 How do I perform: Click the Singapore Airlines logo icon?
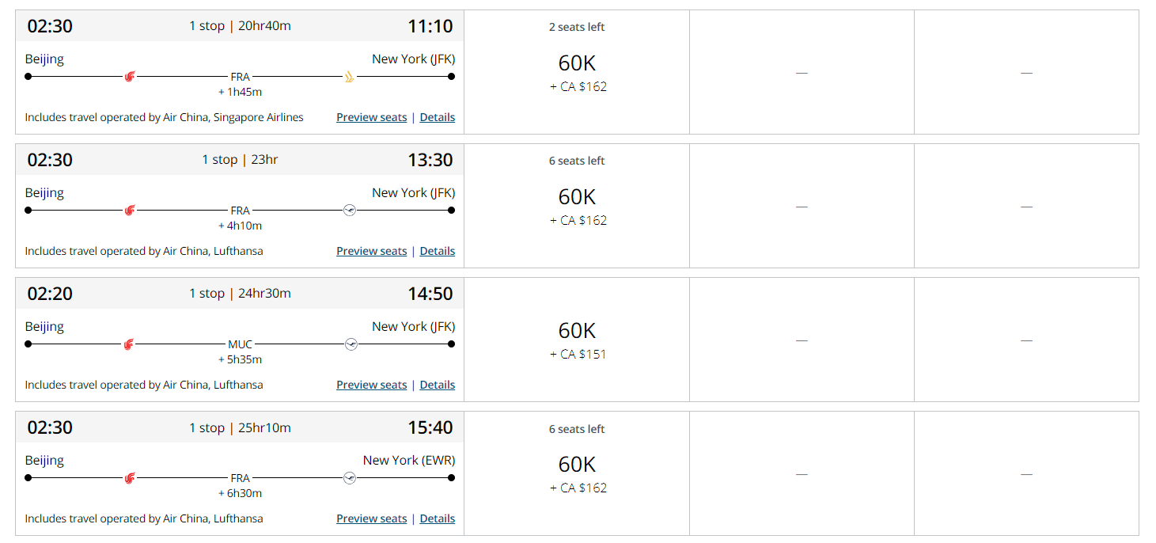(x=350, y=77)
